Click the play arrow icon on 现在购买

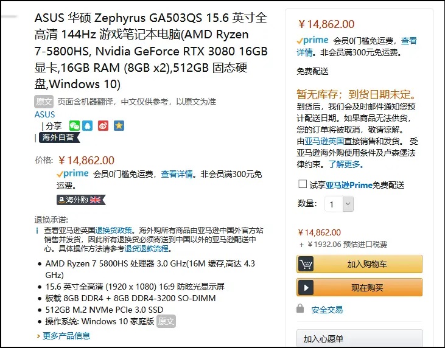(x=306, y=287)
